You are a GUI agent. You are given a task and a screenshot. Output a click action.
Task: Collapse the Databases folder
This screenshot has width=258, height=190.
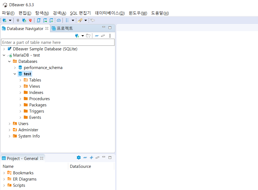pyautogui.click(x=9, y=61)
